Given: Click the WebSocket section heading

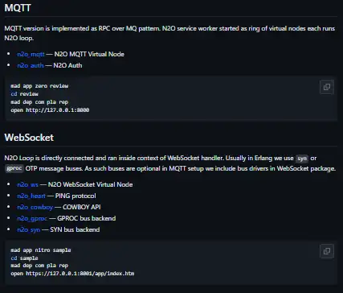Looking at the screenshot, I should (29, 138).
